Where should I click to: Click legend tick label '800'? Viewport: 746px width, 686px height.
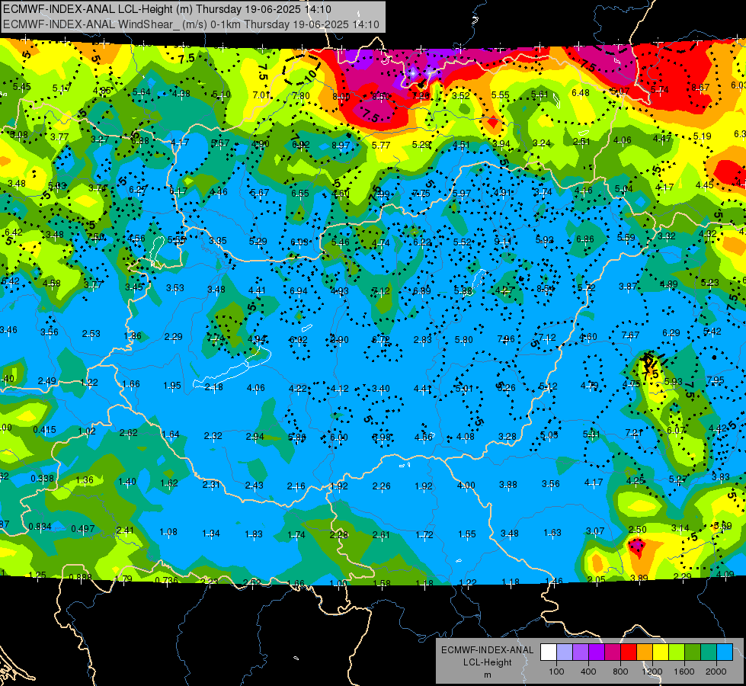coord(620,672)
